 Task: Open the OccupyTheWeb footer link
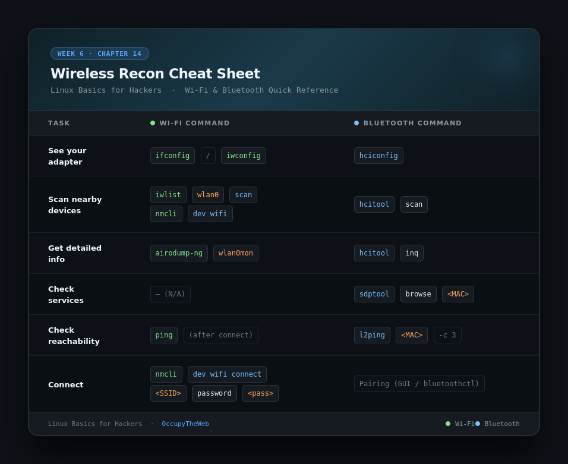point(185,424)
